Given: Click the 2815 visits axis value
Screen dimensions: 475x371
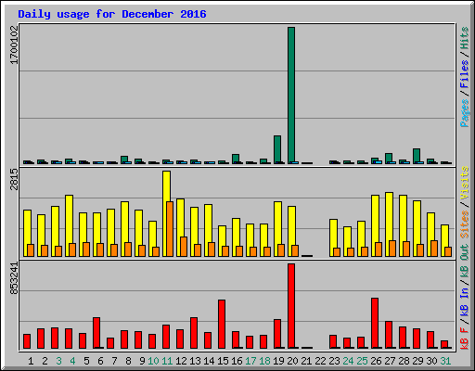Looking at the screenshot, I should pos(14,179).
